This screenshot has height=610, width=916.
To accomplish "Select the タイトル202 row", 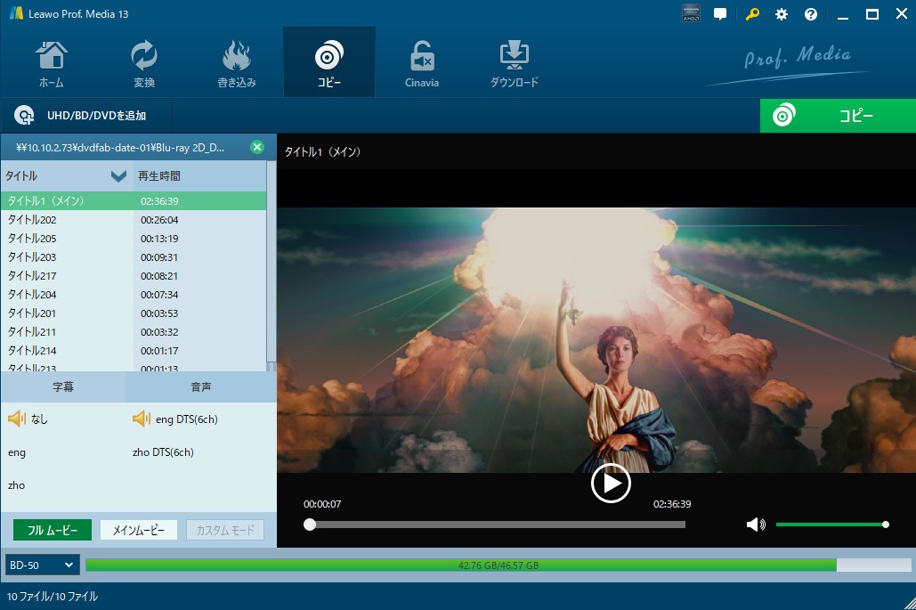I will (134, 220).
